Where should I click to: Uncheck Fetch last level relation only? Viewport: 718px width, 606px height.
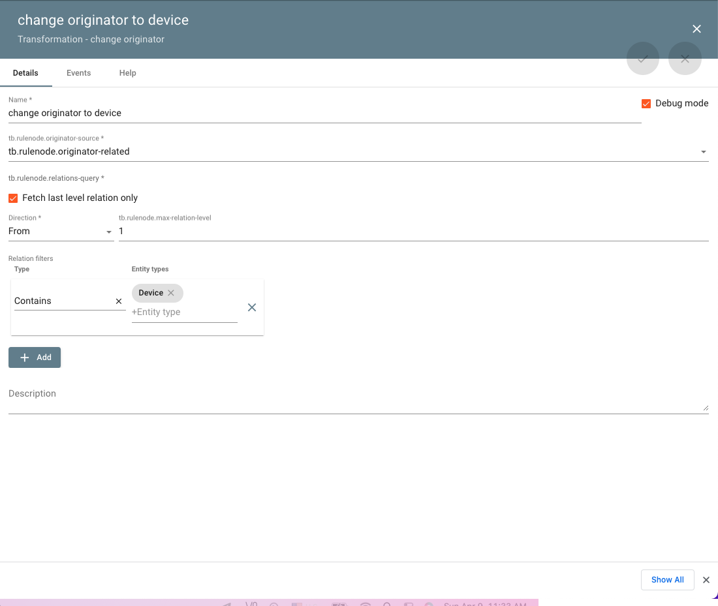(x=13, y=198)
